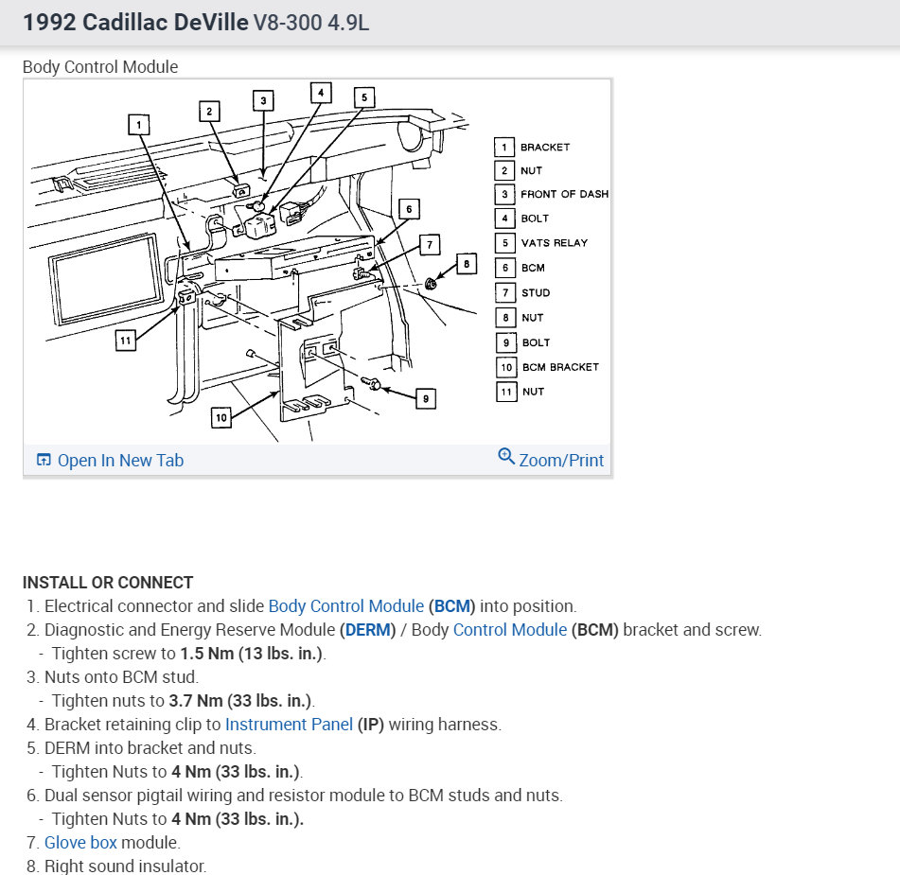Click callout box 1 for the bracket

pyautogui.click(x=139, y=125)
